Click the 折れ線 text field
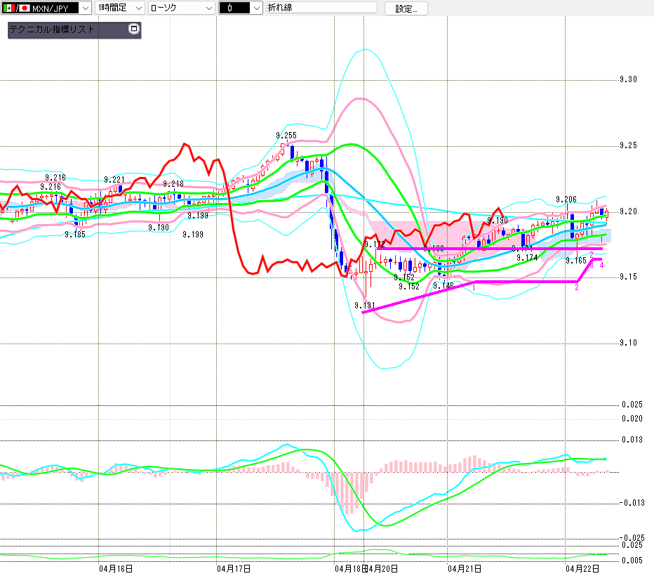This screenshot has width=654, height=576. coord(321,8)
